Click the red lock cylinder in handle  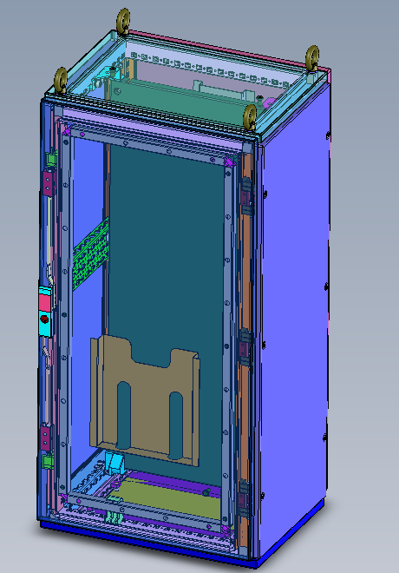tap(44, 319)
